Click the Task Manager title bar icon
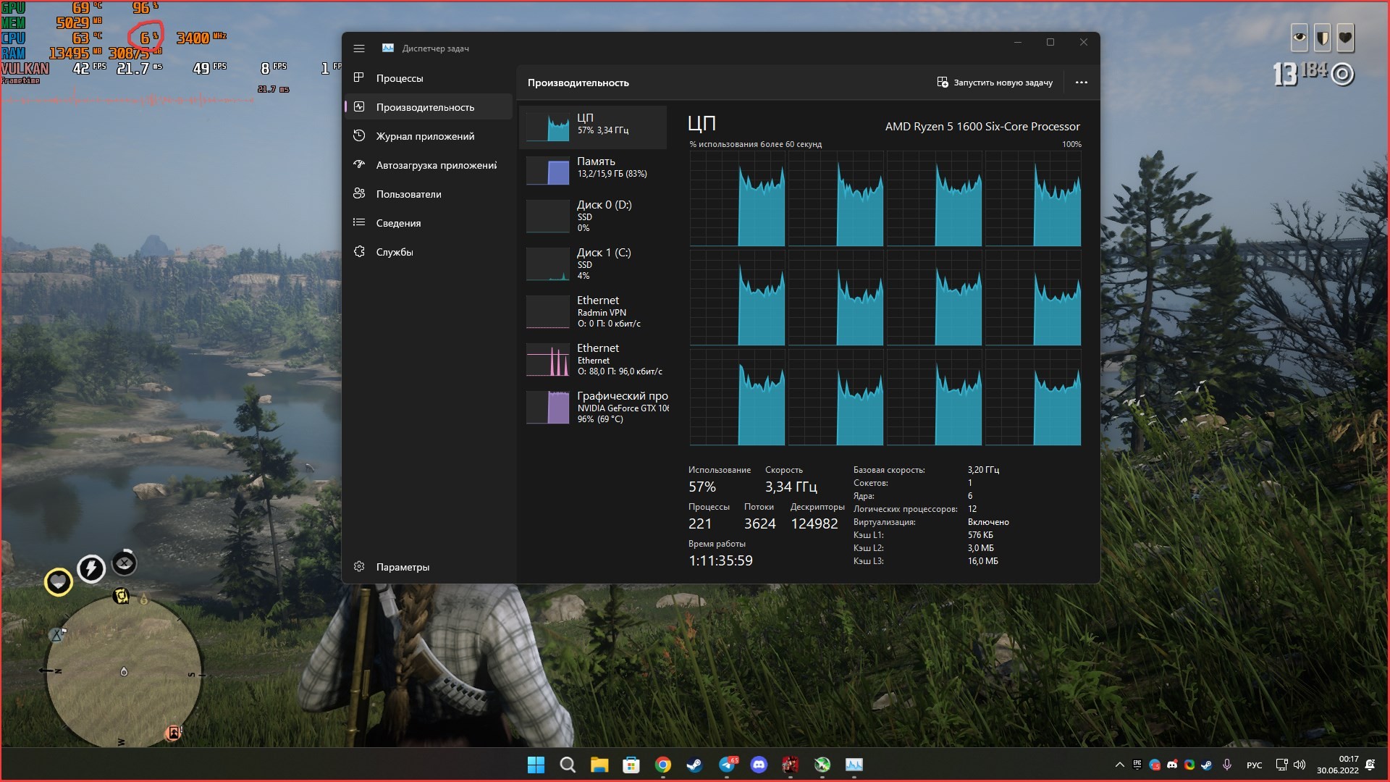Screen dimensions: 1390x782 click(388, 48)
